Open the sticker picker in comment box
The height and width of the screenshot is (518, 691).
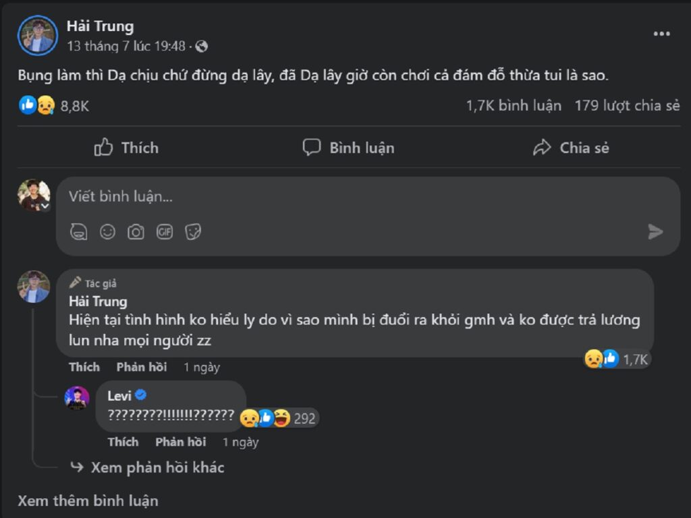click(x=193, y=232)
